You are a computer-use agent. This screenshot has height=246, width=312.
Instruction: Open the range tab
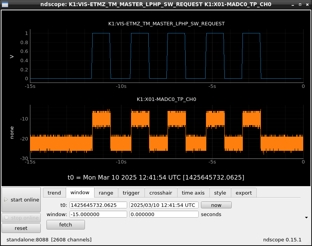click(x=106, y=193)
